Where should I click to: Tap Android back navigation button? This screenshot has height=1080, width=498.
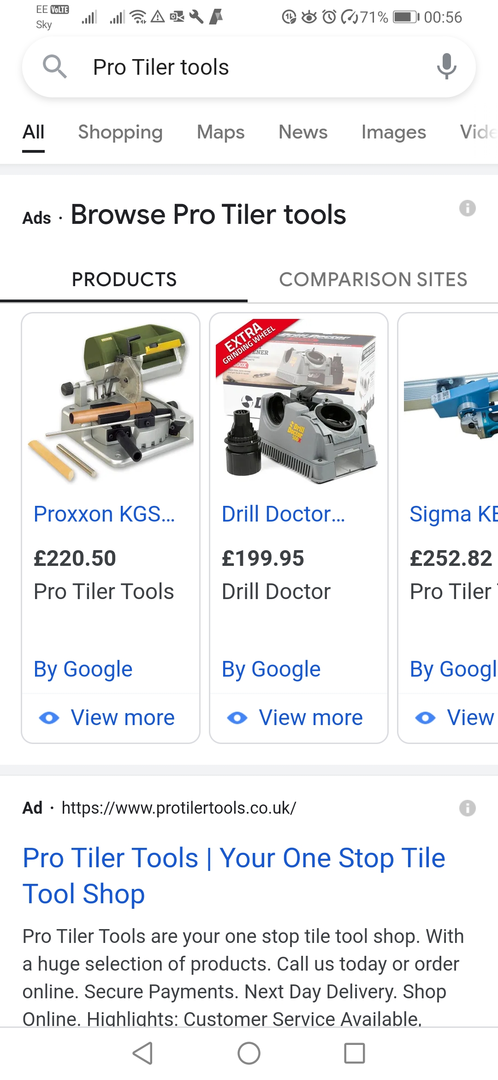[143, 1053]
